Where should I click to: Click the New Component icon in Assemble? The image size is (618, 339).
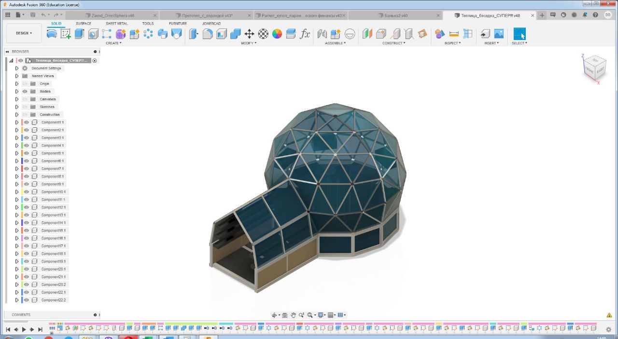336,34
